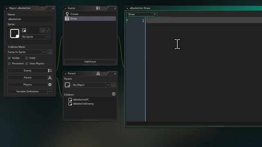Screen dimensions: 262x147
Task: Click the minus icon beside Variable Definitions
Action: click(x=50, y=91)
